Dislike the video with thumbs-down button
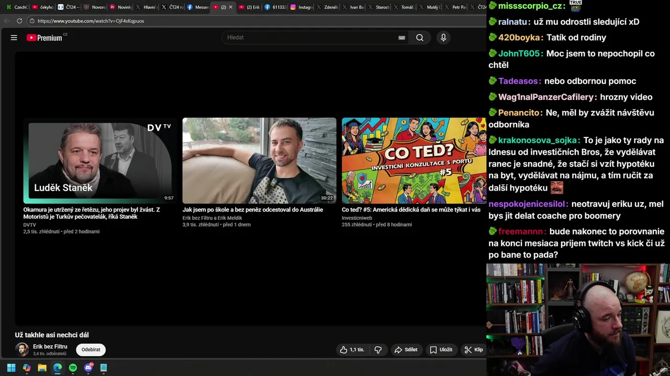This screenshot has width=670, height=376. coord(378,350)
